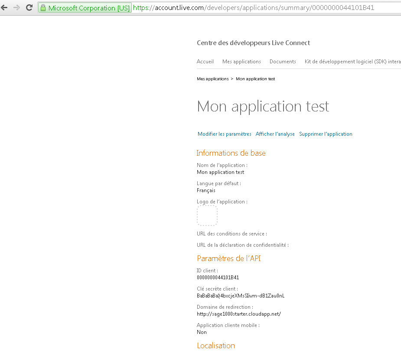Click the client ID value 0000000044101B41
The image size is (401, 353).
[218, 277]
